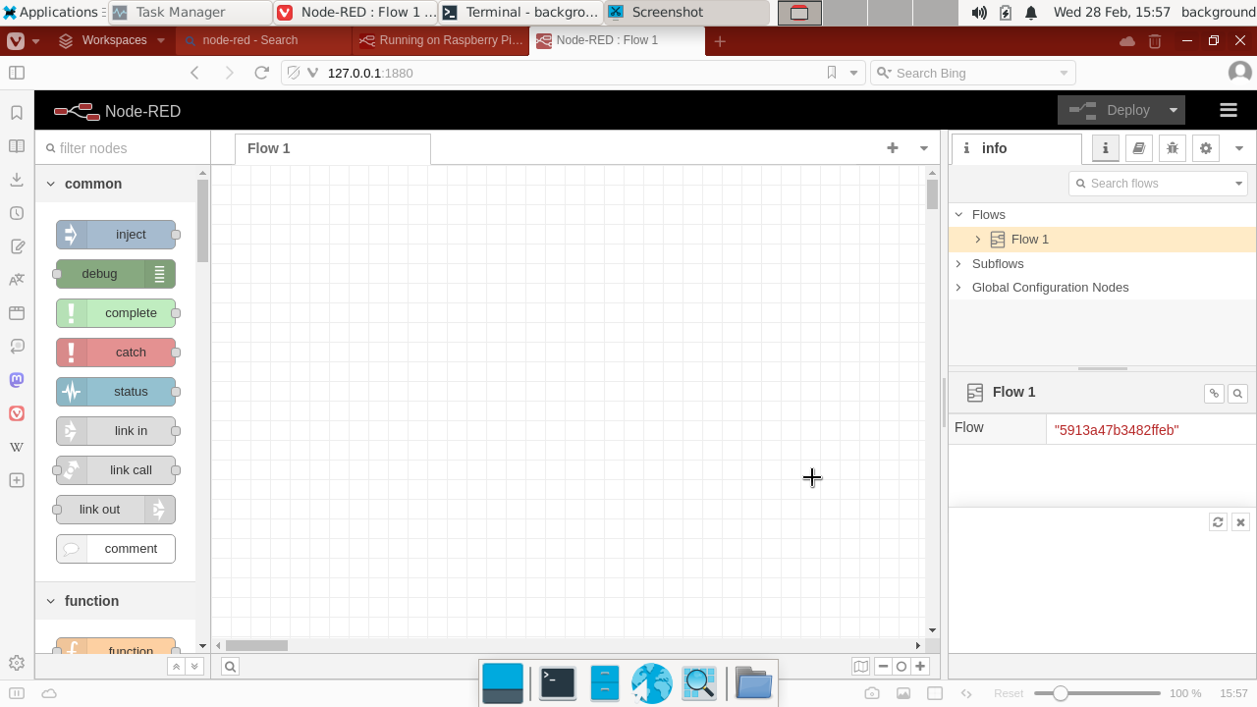Image resolution: width=1257 pixels, height=707 pixels.
Task: Select the inject node in the palette
Action: click(x=116, y=234)
